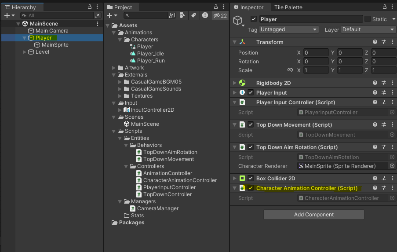This screenshot has width=397, height=252.
Task: Open Transform component options menu
Action: click(x=393, y=42)
